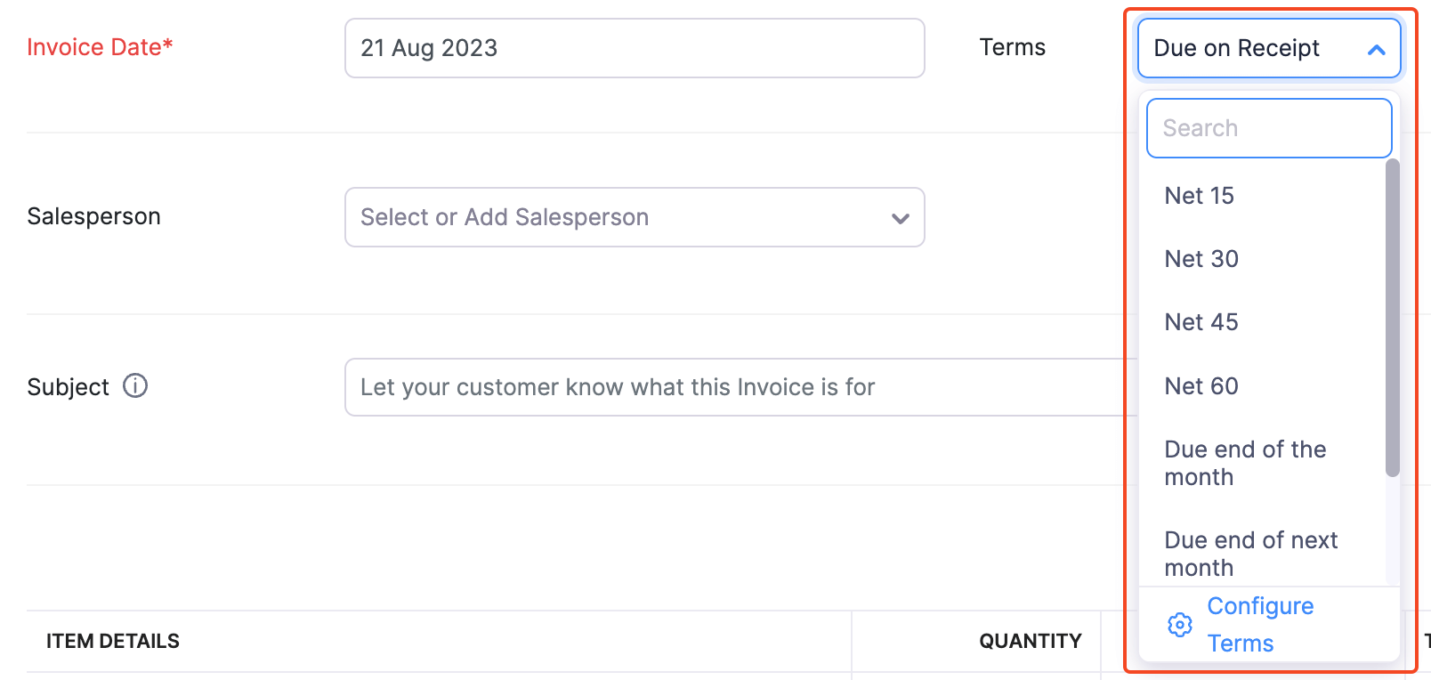The width and height of the screenshot is (1431, 680).
Task: Choose Net 45 in the dropdown
Action: click(1201, 322)
